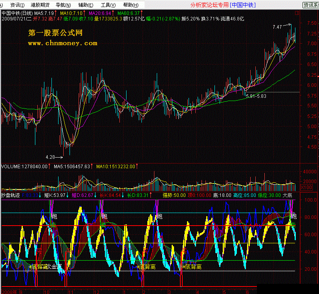Click the 短D:62.67 indicator value
The image size is (319, 294).
tap(82, 195)
